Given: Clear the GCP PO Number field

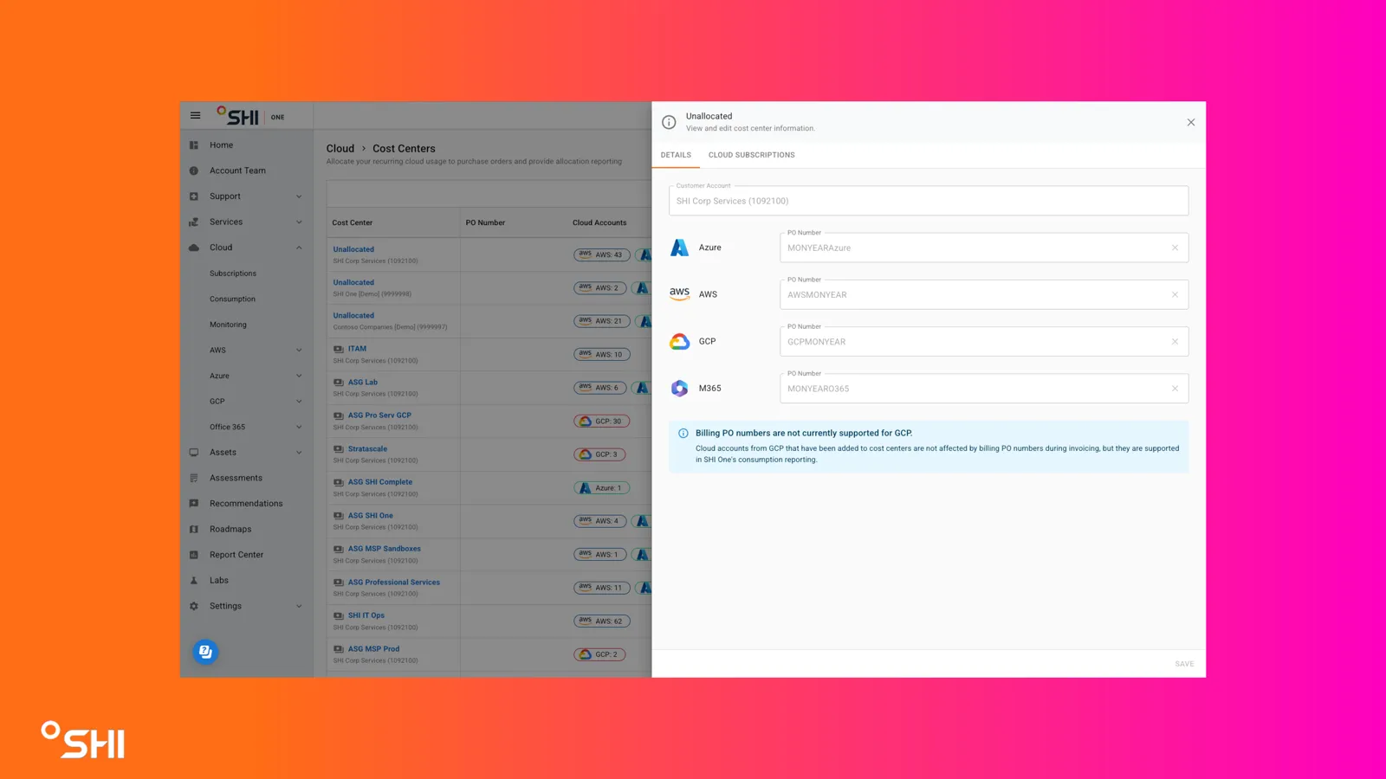Looking at the screenshot, I should [x=1175, y=342].
